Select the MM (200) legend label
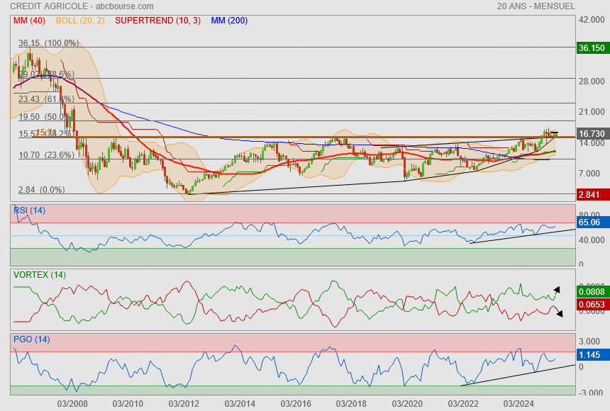 coord(229,21)
